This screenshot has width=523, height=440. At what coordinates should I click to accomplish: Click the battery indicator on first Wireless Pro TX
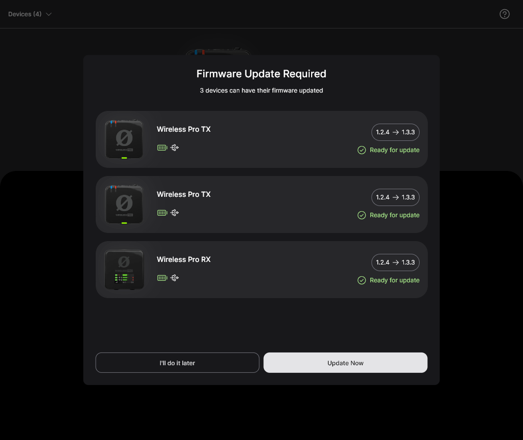tap(162, 148)
